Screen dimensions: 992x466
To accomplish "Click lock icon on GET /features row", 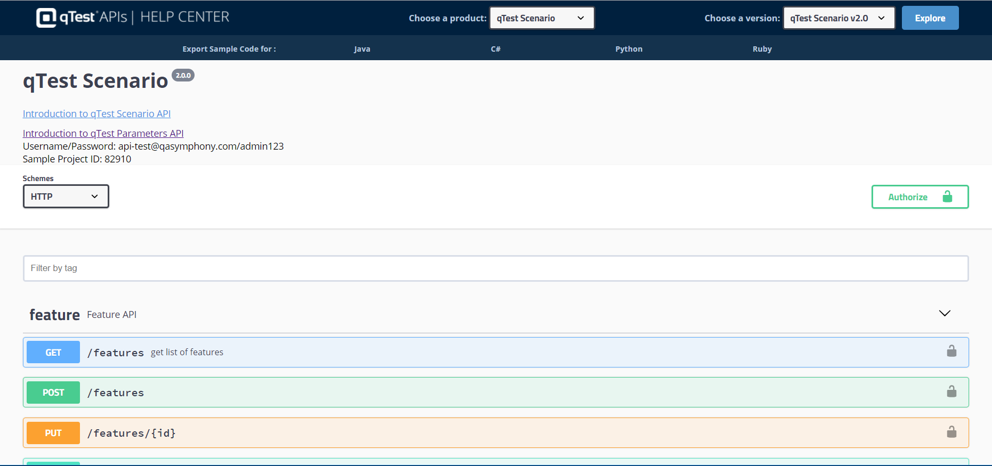I will [x=951, y=351].
